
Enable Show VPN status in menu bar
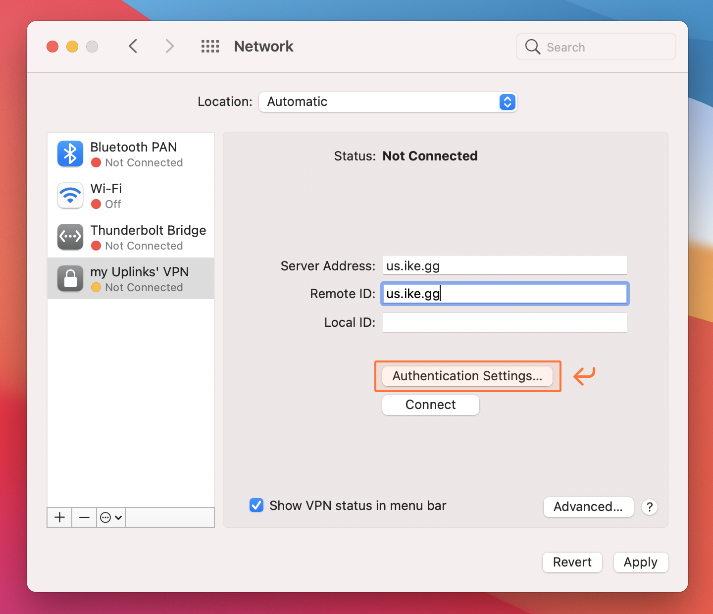pyautogui.click(x=256, y=505)
